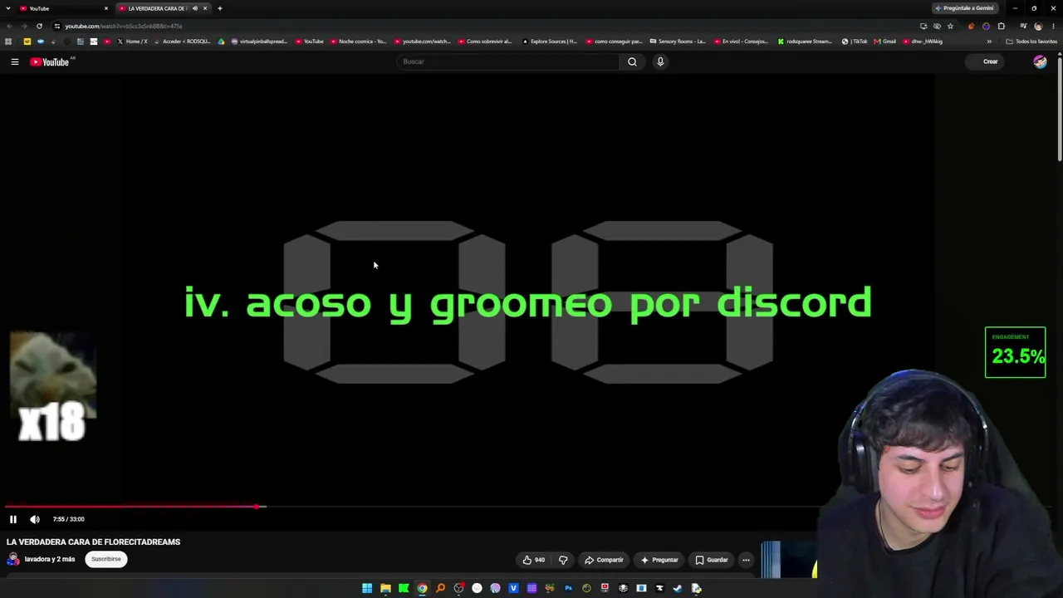
Task: Click Pregúntale a Gemini button
Action: pyautogui.click(x=963, y=8)
